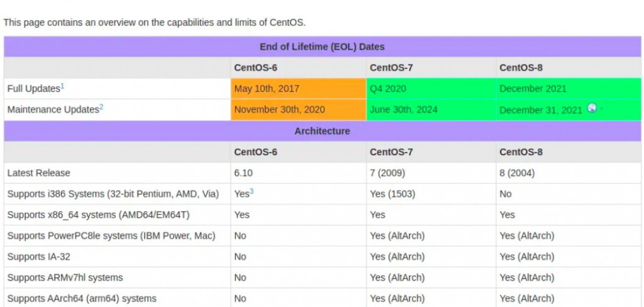Image resolution: width=644 pixels, height=307 pixels.
Task: Click 'Supports ARMv7hl systems' row label
Action: (x=65, y=278)
